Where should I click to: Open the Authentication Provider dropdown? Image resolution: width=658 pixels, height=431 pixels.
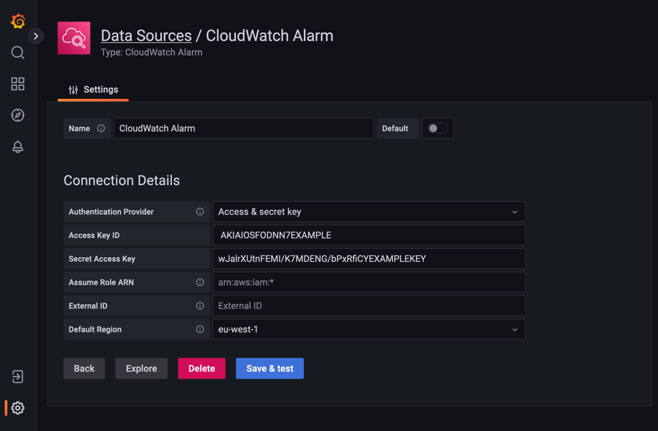tap(369, 211)
